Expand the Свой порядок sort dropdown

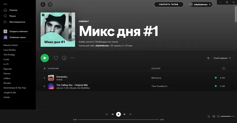coord(222,58)
